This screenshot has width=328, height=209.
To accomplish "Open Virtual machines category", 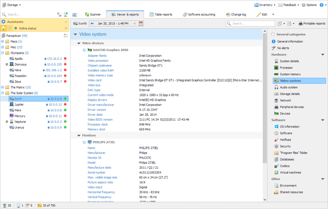I will [x=290, y=172].
